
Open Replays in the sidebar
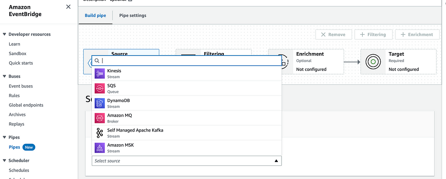(17, 124)
